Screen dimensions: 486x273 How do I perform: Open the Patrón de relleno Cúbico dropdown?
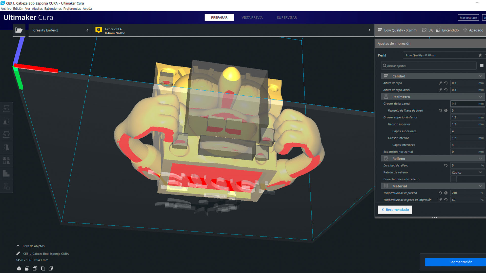(467, 172)
